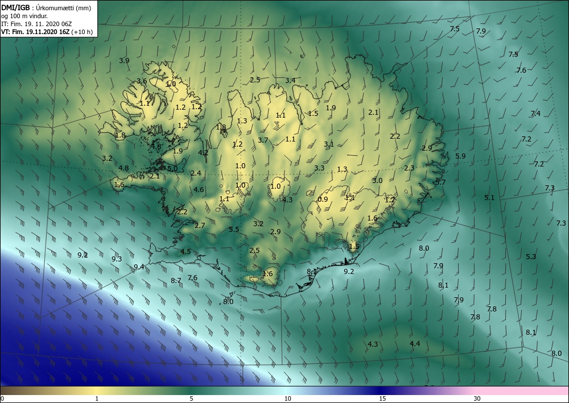
Task: Click the scale label 15 on the color bar
Action: pos(382,398)
